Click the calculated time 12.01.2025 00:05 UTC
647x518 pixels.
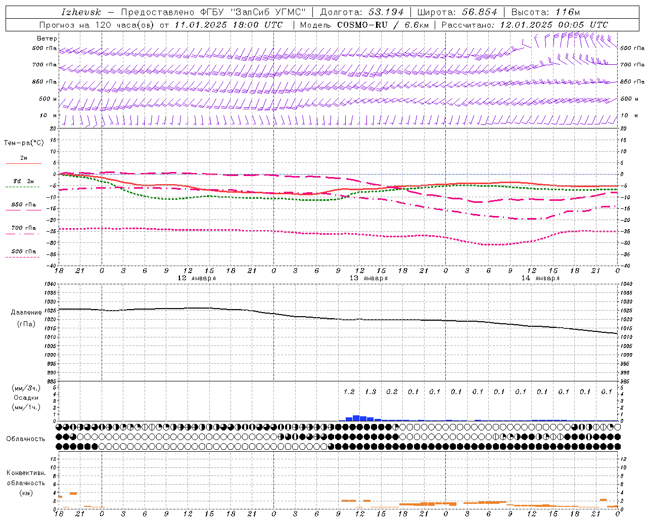(554, 25)
